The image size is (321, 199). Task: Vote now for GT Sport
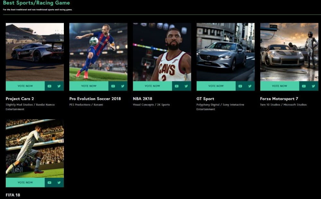click(216, 86)
